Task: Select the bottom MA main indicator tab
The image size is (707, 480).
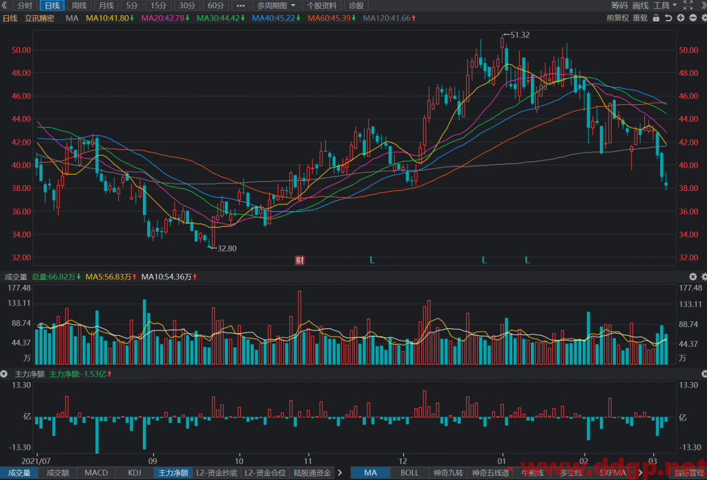Action: click(x=370, y=473)
